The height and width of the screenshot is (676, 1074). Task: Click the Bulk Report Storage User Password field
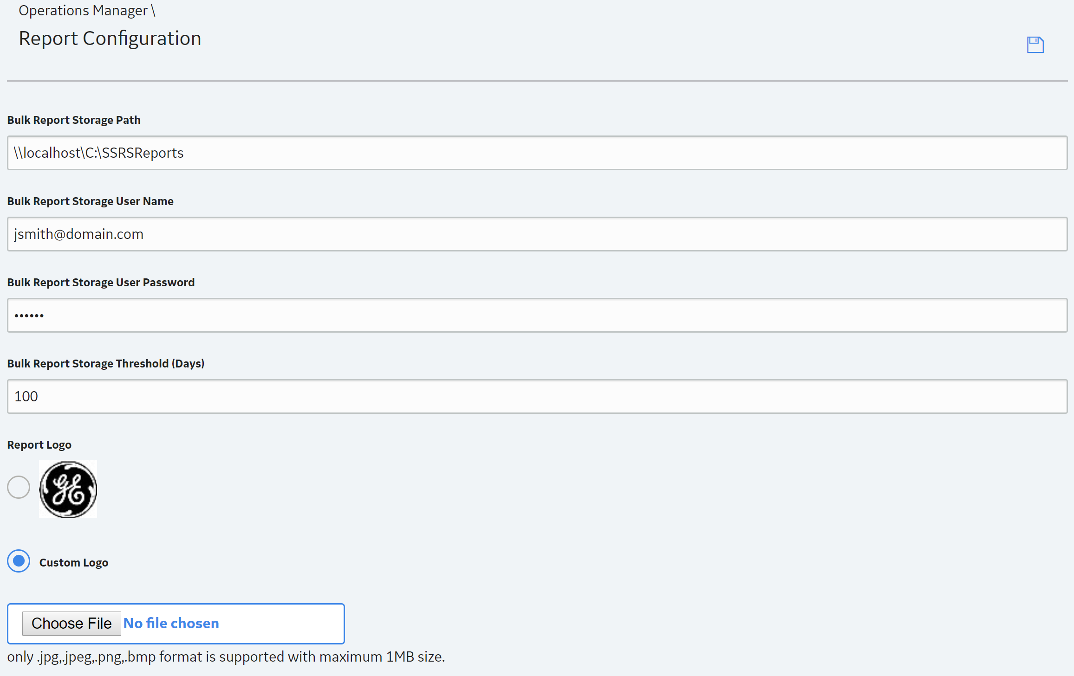[537, 315]
